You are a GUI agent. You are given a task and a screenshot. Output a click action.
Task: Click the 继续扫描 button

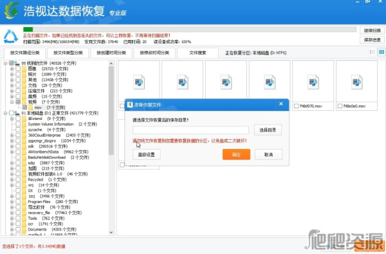(372, 30)
